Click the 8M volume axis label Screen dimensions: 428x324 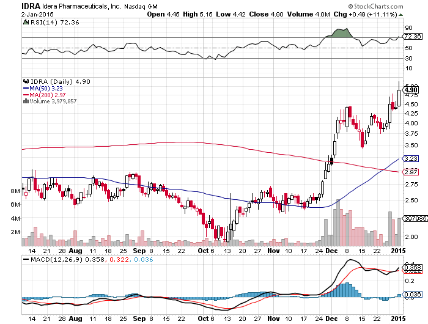click(15, 191)
